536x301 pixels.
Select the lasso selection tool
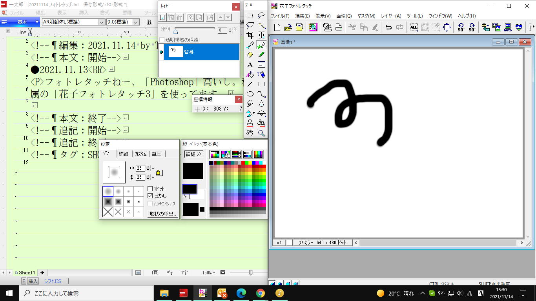point(261,16)
